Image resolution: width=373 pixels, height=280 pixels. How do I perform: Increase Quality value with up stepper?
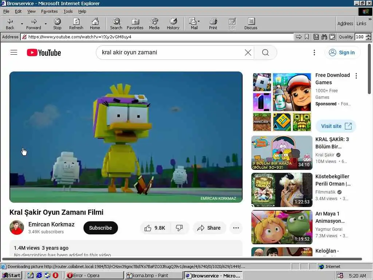368,35
